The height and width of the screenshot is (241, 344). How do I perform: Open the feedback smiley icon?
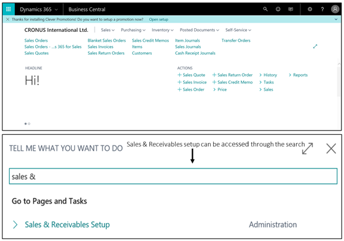pyautogui.click(x=278, y=9)
